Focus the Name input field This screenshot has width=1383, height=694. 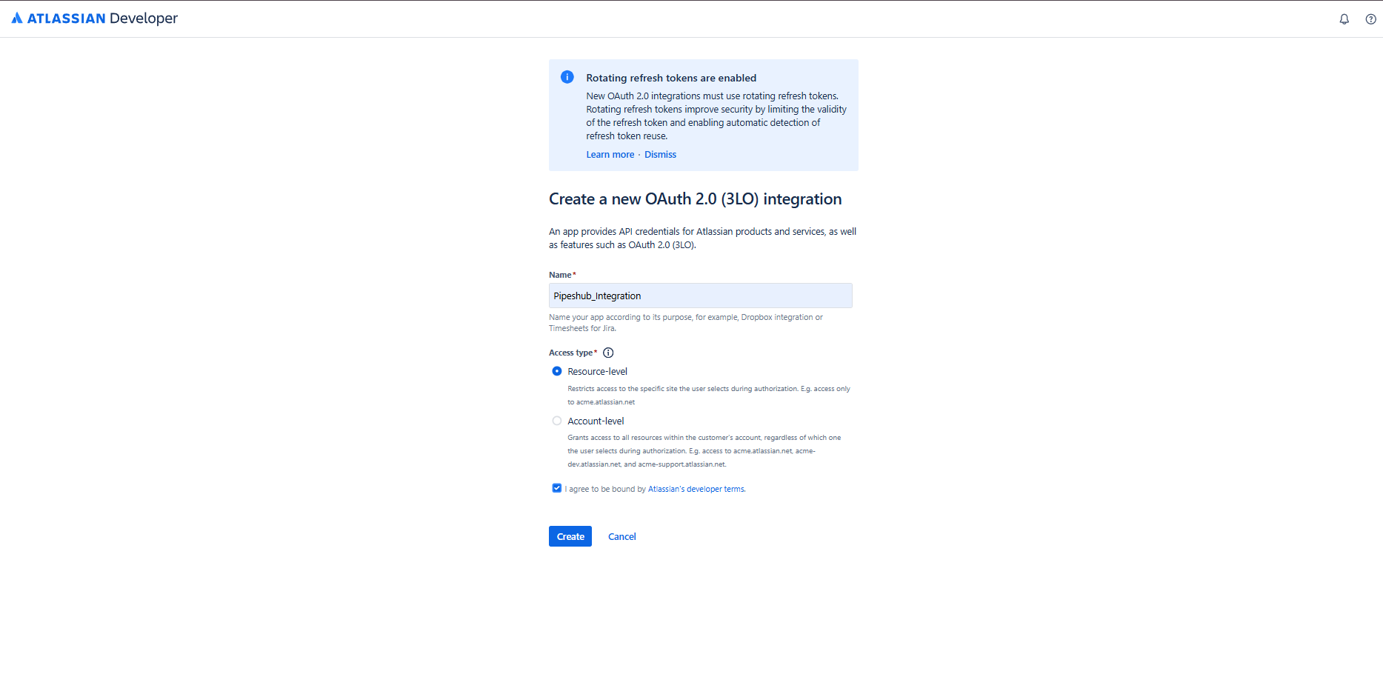click(701, 296)
